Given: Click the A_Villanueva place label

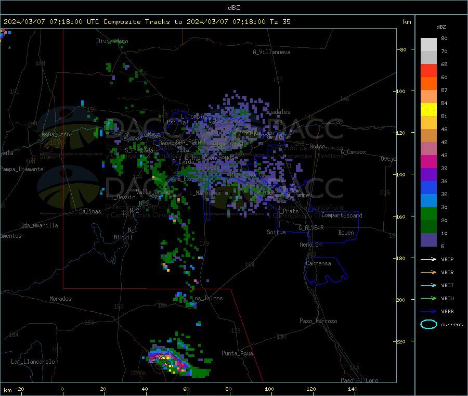Looking at the screenshot, I should [271, 52].
